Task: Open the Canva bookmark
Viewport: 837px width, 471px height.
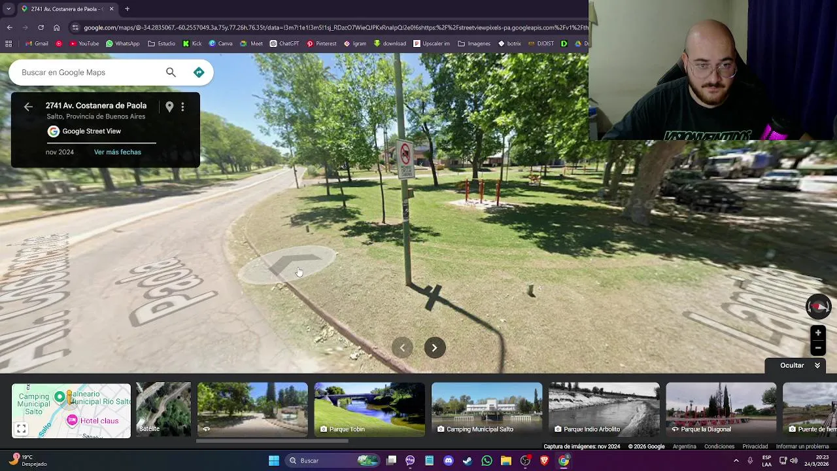Action: coord(220,44)
